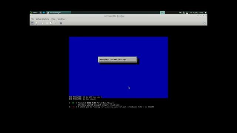The width and height of the screenshot is (237, 133).
Task: Shut down the virtual machine
Action: point(51,23)
